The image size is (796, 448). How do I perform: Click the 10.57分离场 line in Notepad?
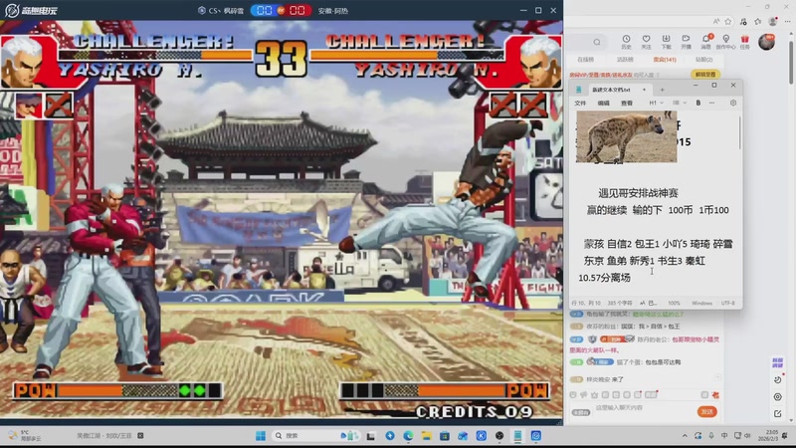[605, 278]
